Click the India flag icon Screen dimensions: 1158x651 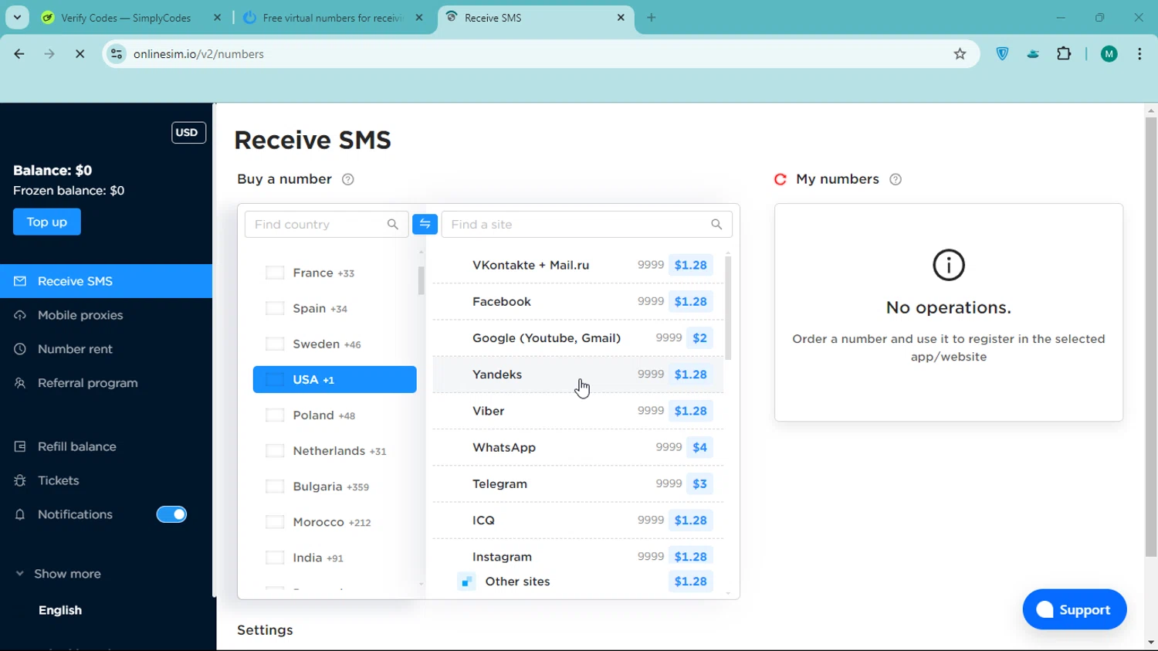tap(275, 558)
